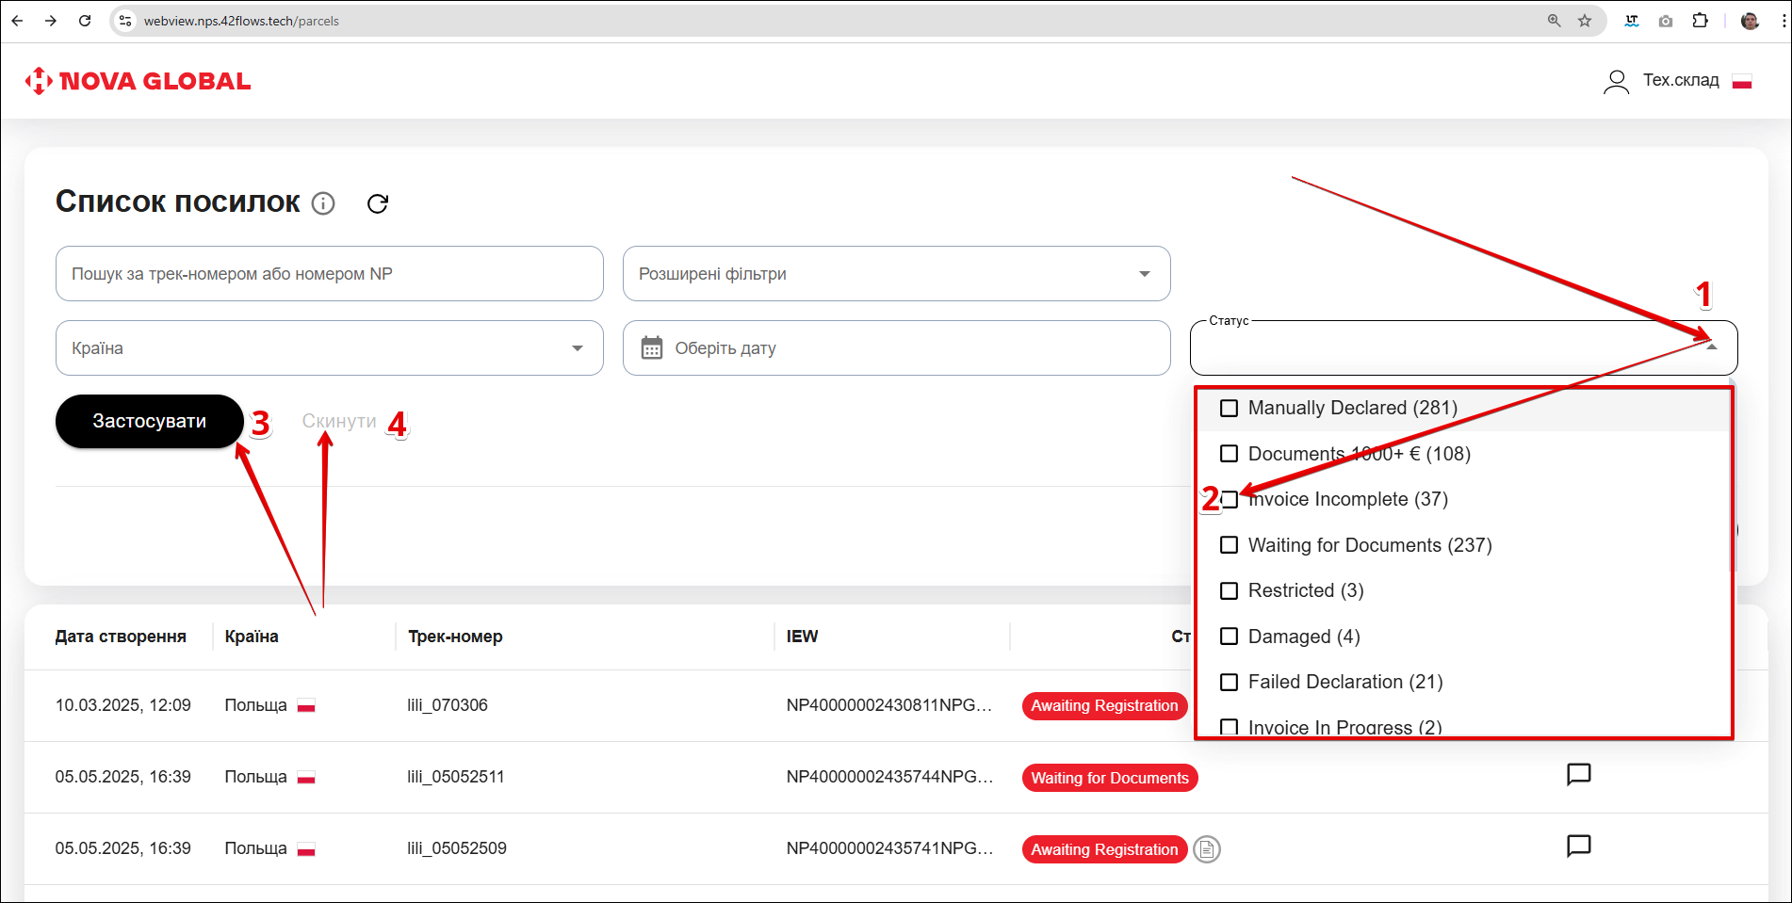Screen dimensions: 1792x903
Task: Open the browser extensions puzzle icon
Action: click(x=1700, y=21)
